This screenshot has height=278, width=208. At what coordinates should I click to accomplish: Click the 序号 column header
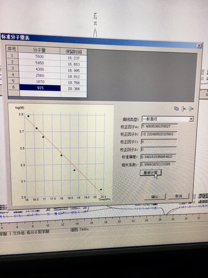pyautogui.click(x=12, y=49)
